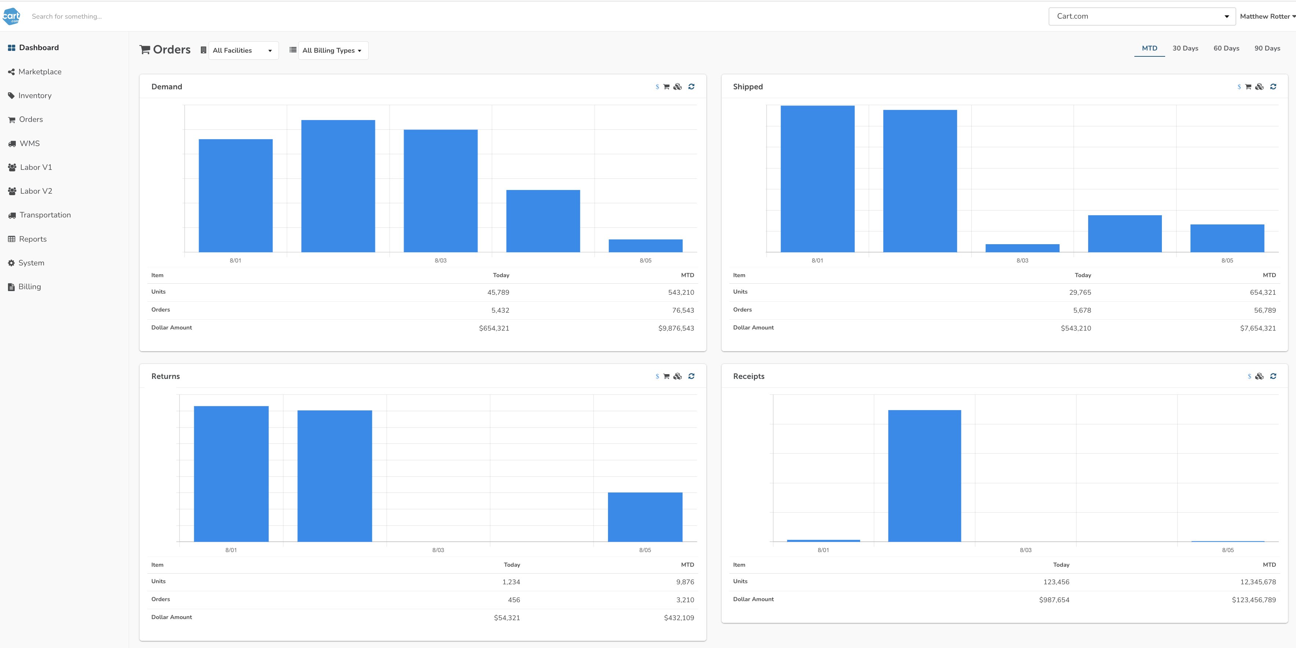Refresh the Receipts panel
The image size is (1296, 648).
tap(1273, 376)
